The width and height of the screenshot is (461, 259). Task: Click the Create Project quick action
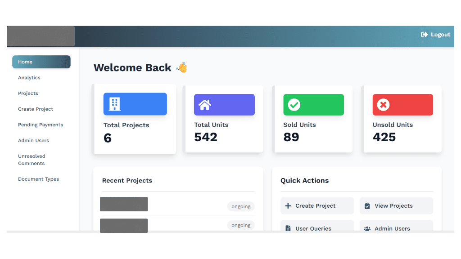tap(317, 205)
